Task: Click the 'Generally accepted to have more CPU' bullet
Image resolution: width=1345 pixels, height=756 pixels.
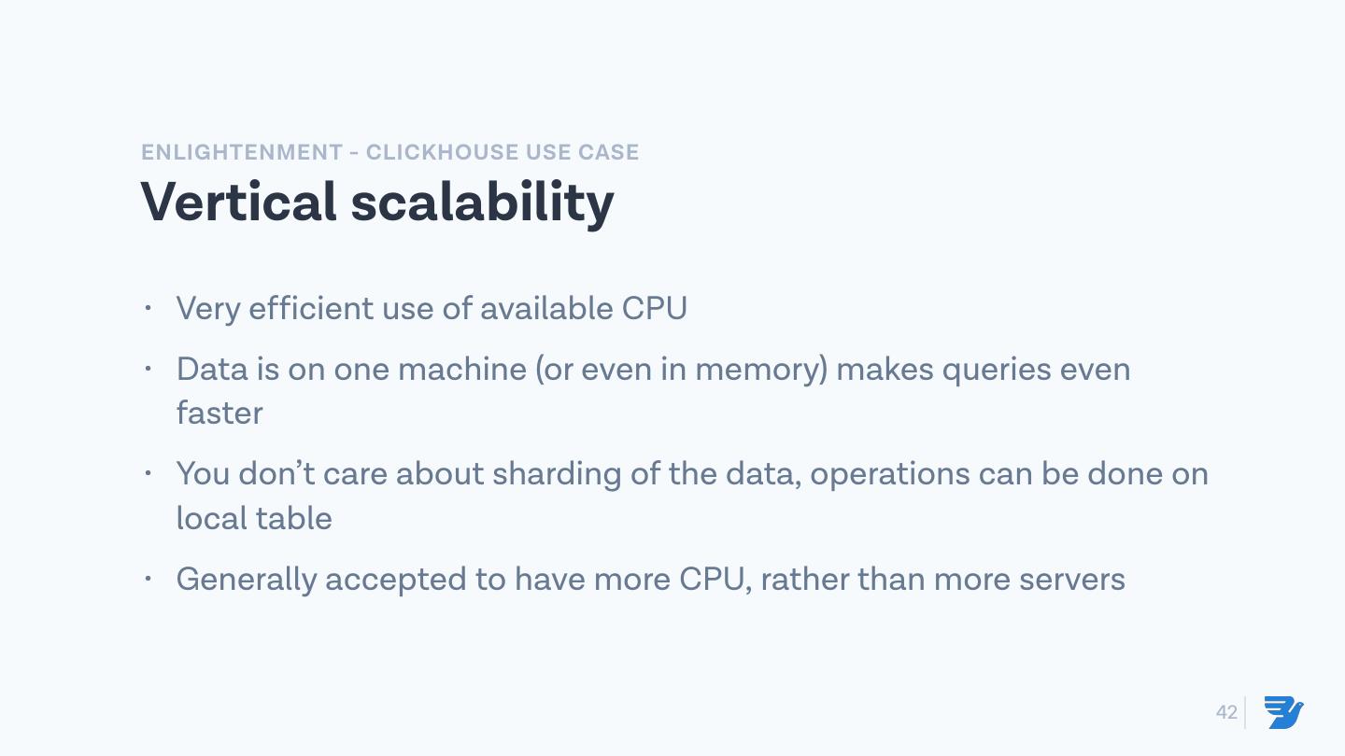Action: pos(650,580)
